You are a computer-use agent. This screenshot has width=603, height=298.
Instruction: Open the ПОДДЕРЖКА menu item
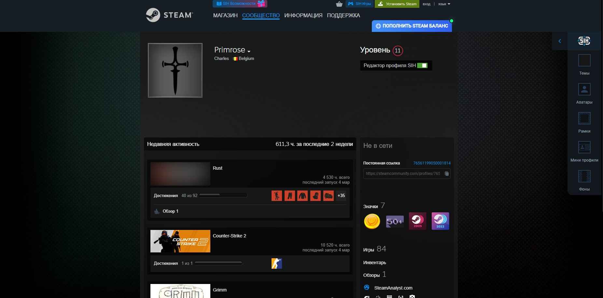click(x=344, y=15)
